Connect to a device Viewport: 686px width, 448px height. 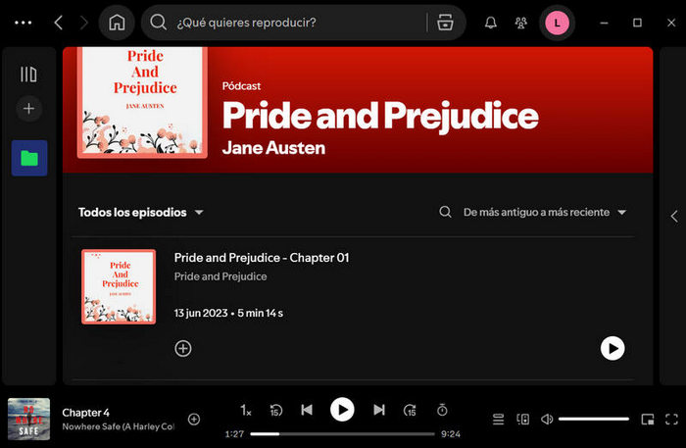click(x=522, y=420)
